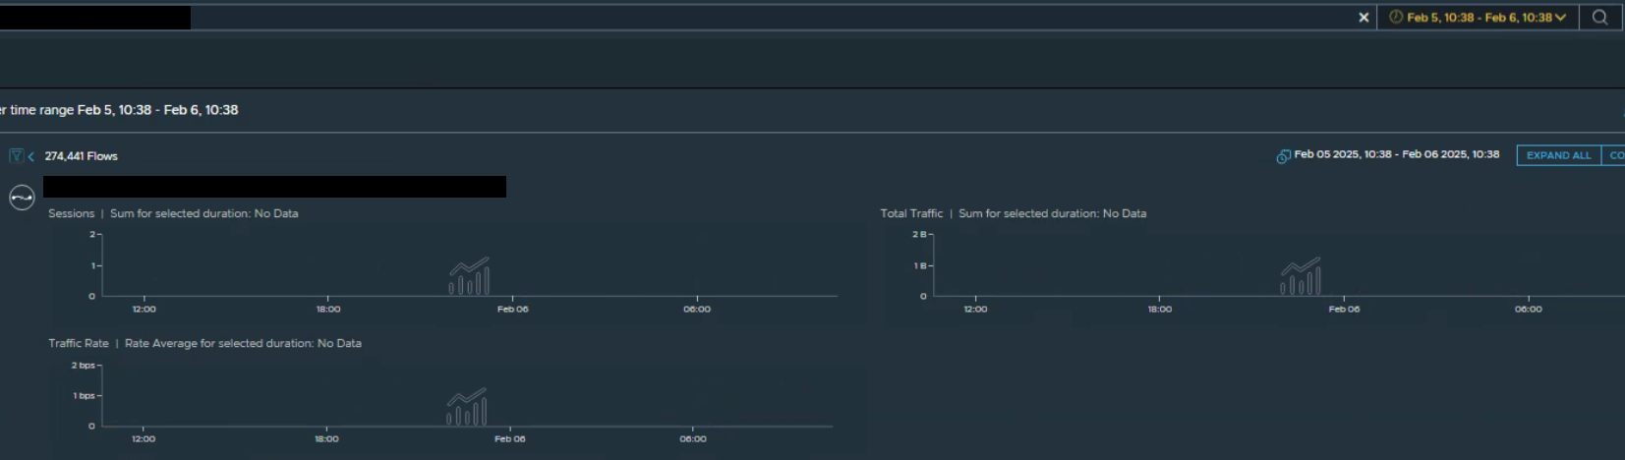Select the Feb 06 marker on Total Traffic chart
Screen dimensions: 1625x460
pos(1344,309)
